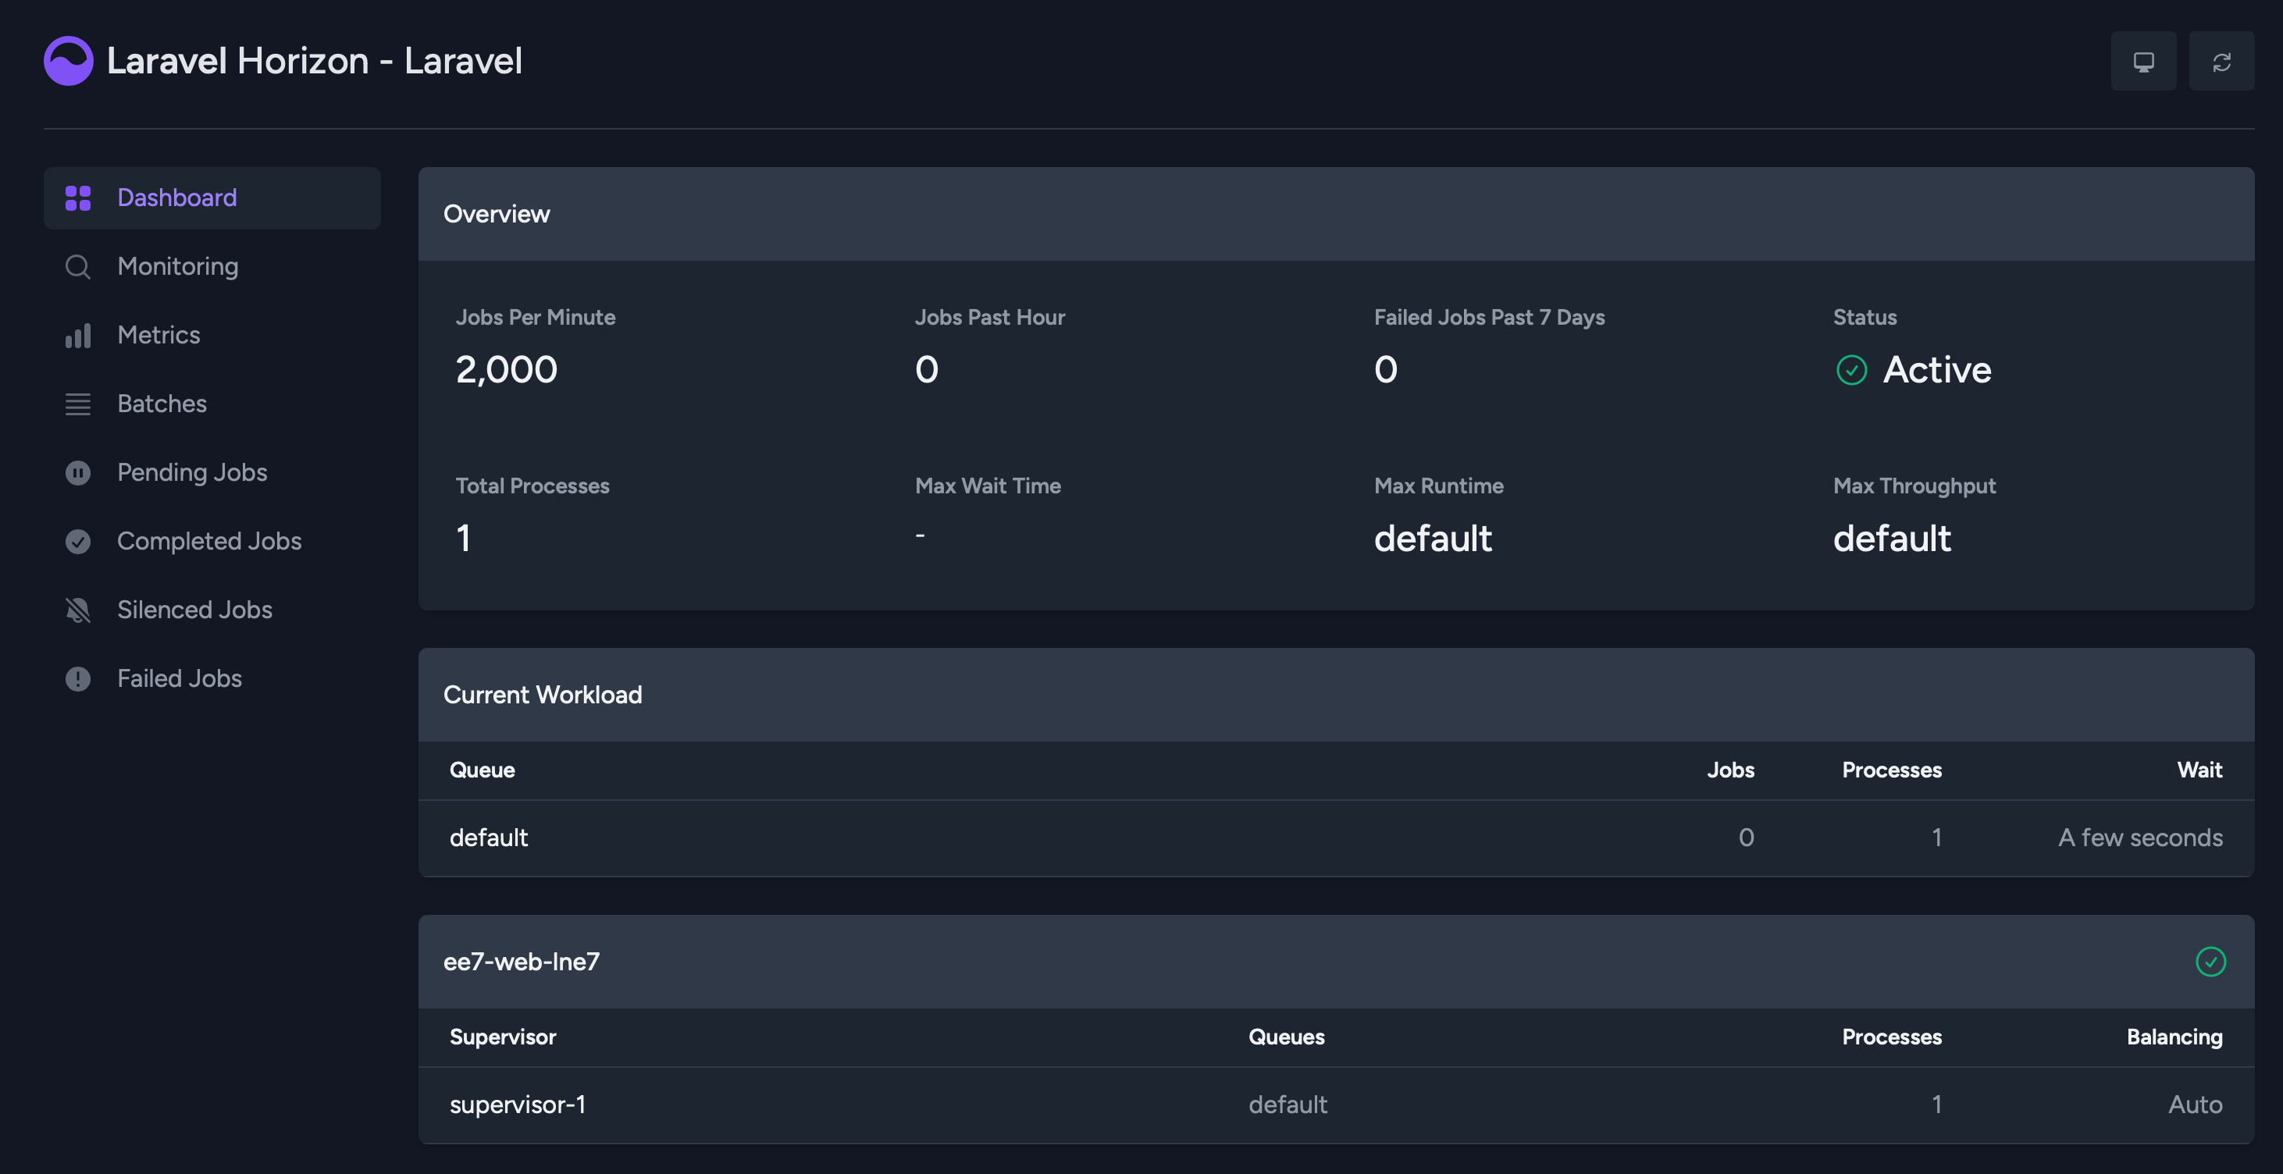Select the Pending Jobs pause icon
The image size is (2283, 1174).
tap(78, 472)
